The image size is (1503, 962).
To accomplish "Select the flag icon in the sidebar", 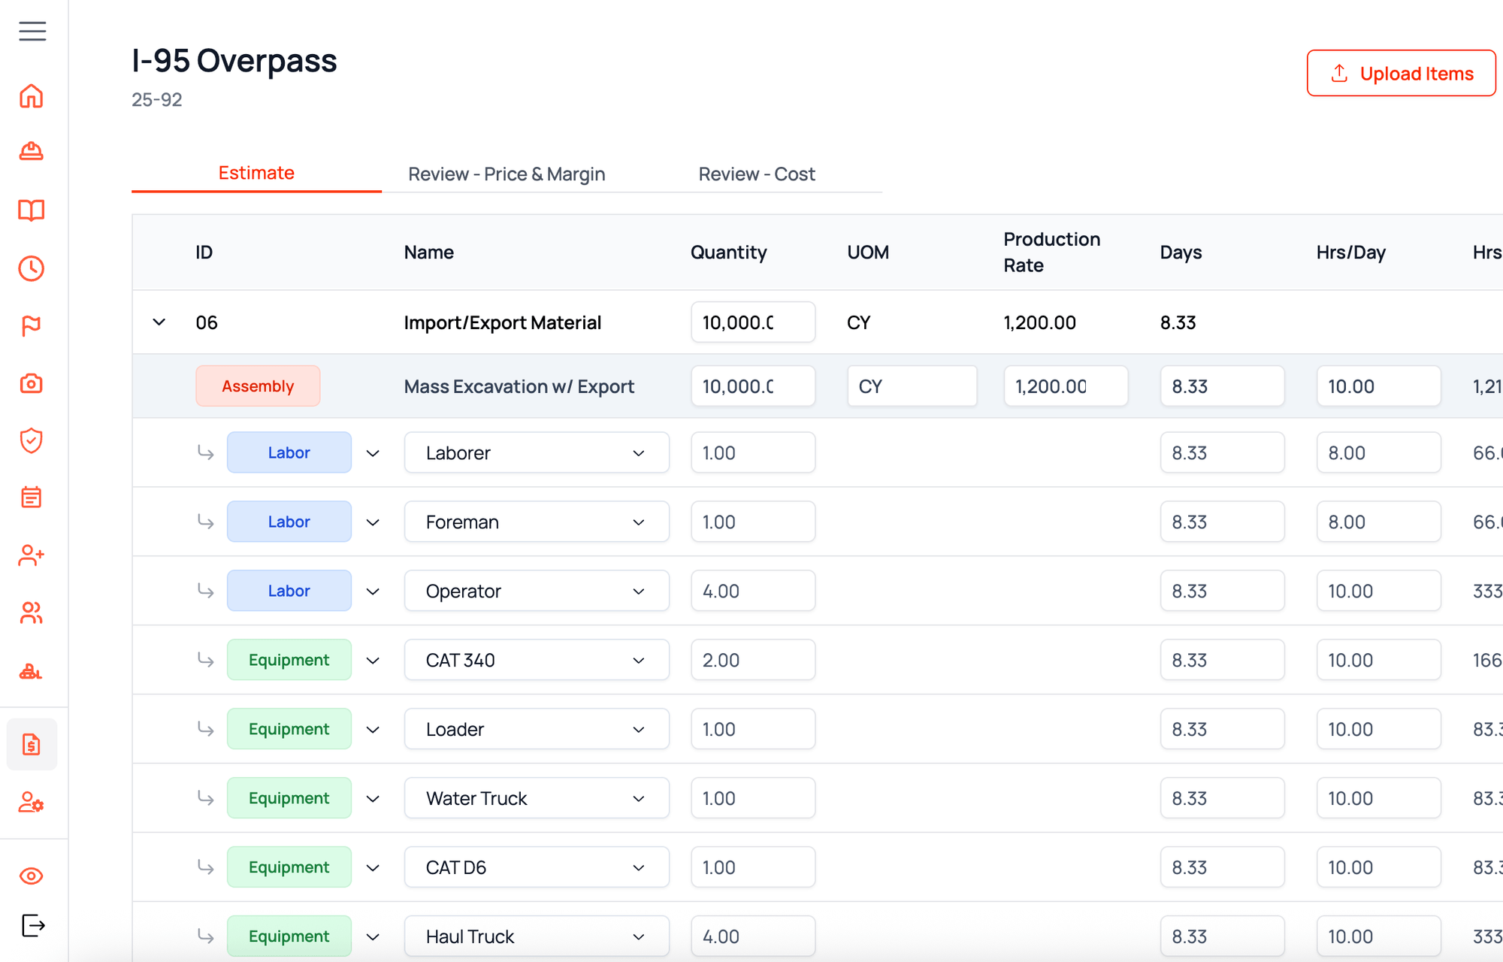I will [x=31, y=325].
